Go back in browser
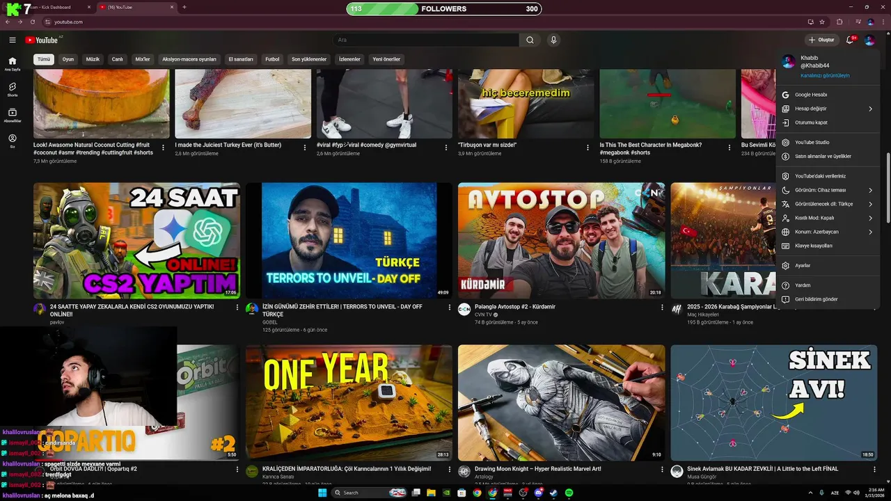The image size is (891, 501). coord(8,22)
